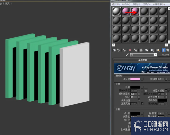Click the 细分 field showing 20
170x135 pixels.
click(x=134, y=97)
